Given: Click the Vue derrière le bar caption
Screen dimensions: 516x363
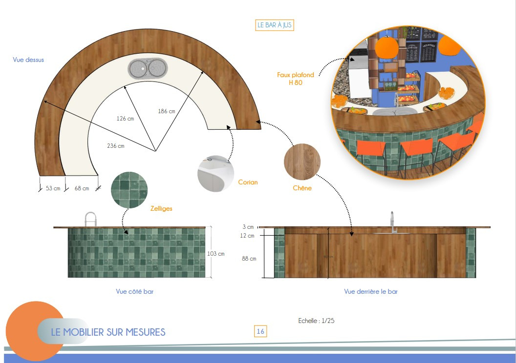Looking at the screenshot, I should point(371,291).
